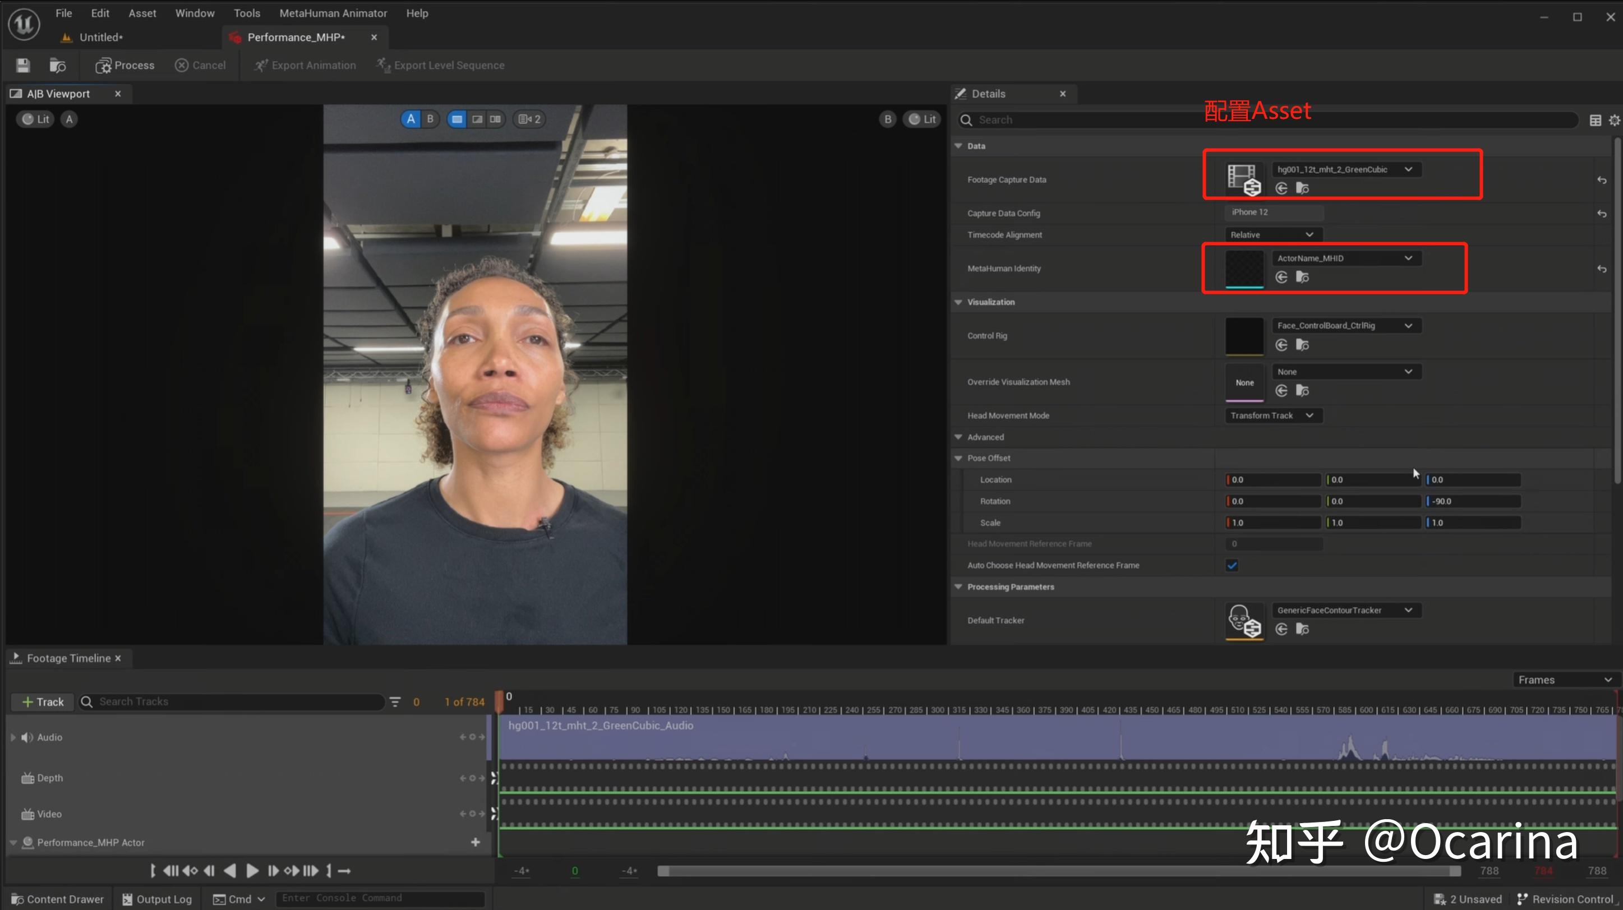Open Head Movement Mode Transform Track dropdown
The width and height of the screenshot is (1623, 910).
click(1272, 415)
